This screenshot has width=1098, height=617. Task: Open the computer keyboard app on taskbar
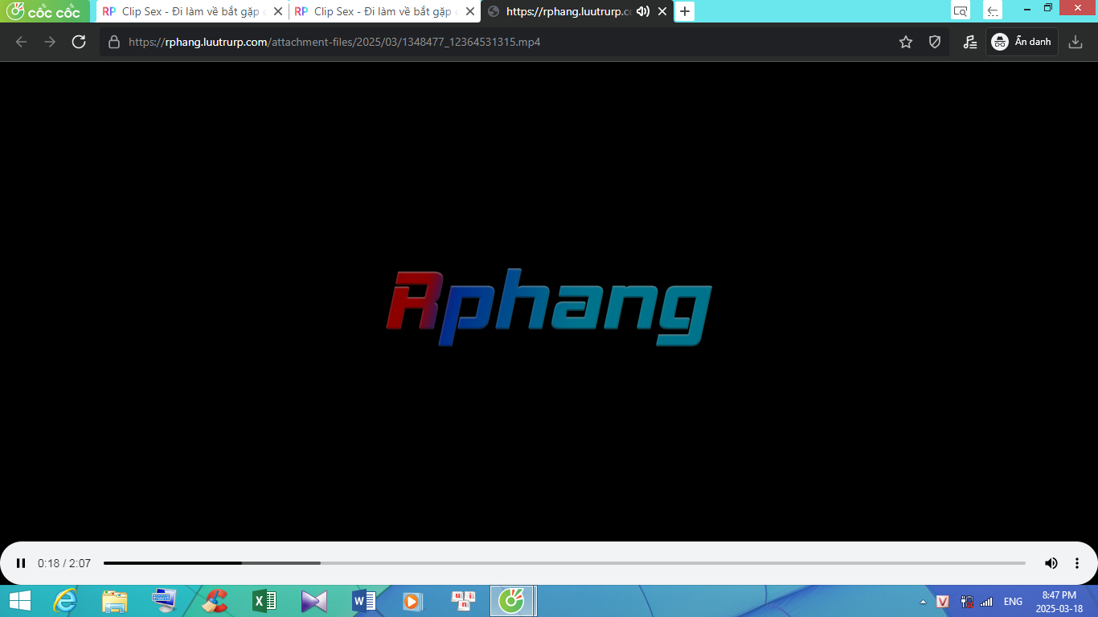[x=165, y=601]
